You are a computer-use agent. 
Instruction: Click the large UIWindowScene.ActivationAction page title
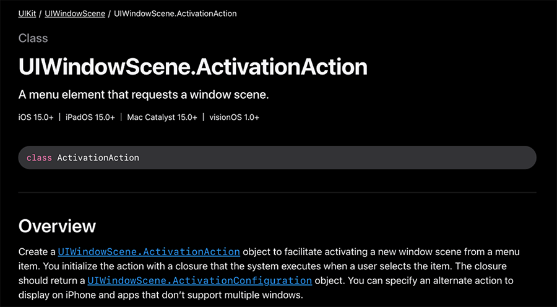[193, 67]
